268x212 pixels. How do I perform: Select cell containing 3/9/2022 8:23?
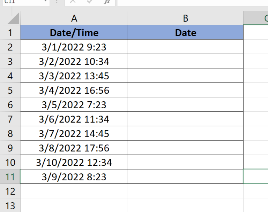[74, 177]
